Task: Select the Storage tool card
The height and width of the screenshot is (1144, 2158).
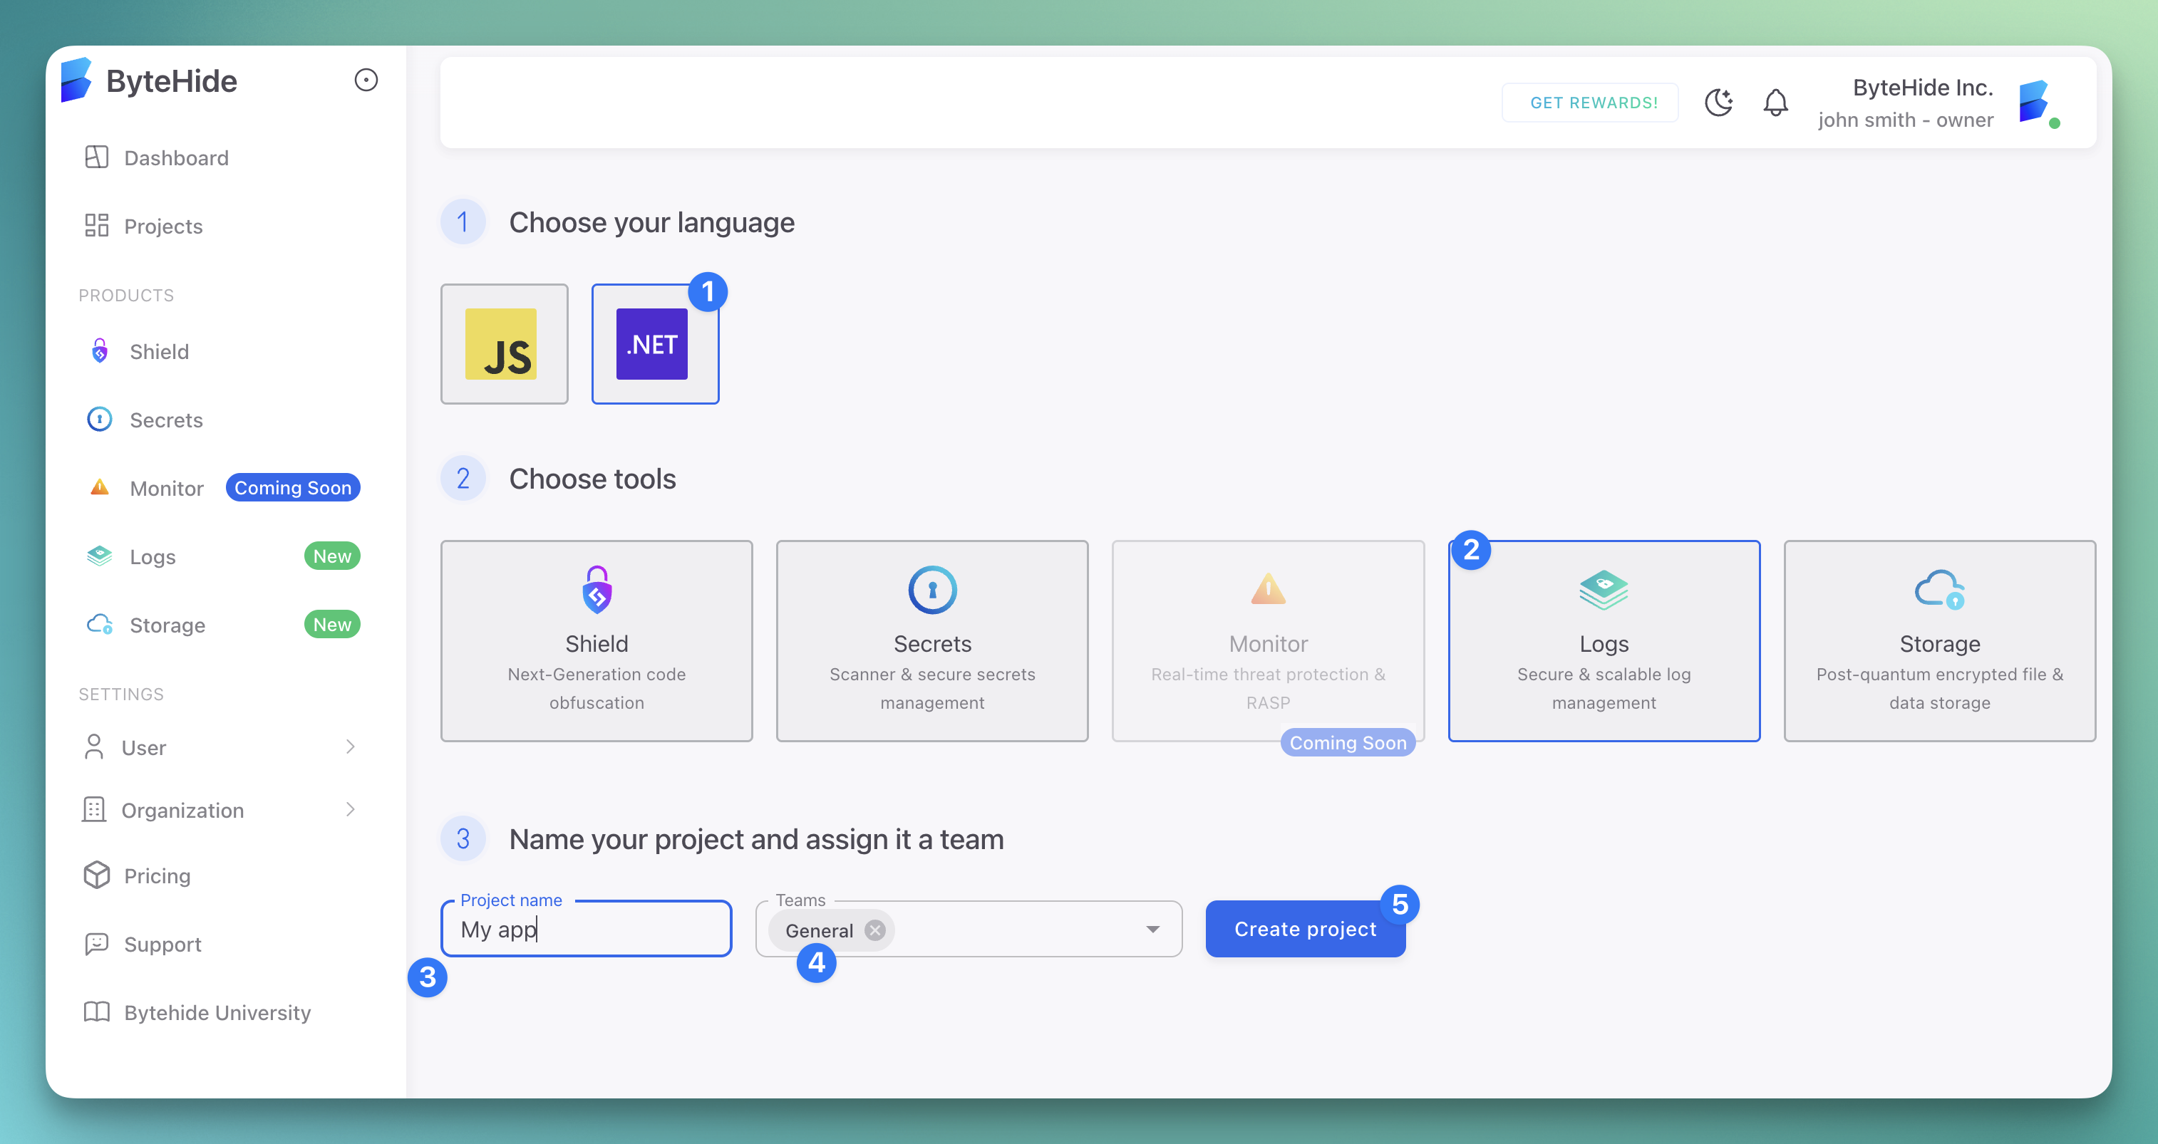Action: (x=1938, y=640)
